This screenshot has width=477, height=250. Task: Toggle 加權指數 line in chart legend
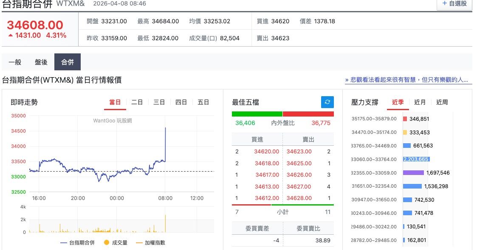pos(150,243)
